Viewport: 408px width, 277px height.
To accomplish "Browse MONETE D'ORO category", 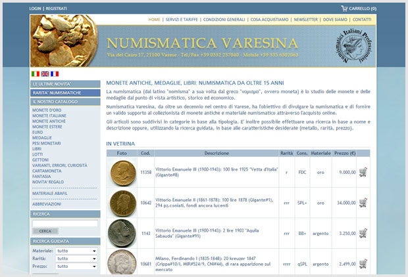I will [x=47, y=110].
